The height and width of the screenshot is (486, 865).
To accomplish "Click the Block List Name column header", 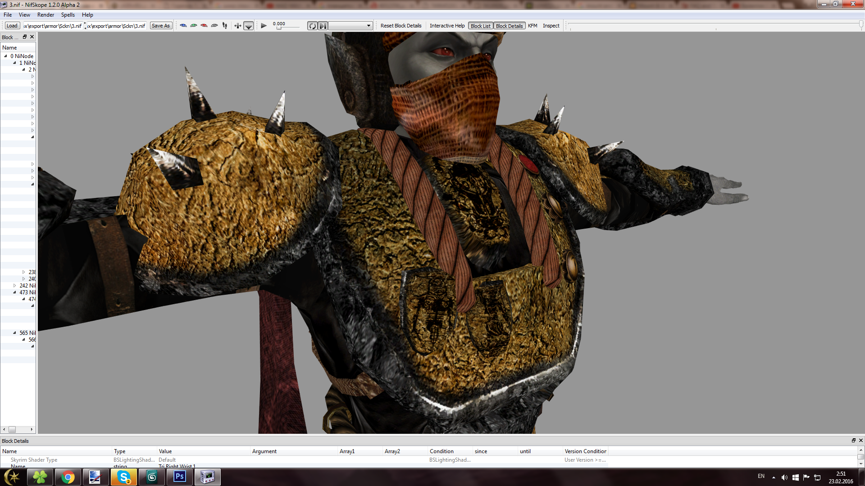I will 18,48.
